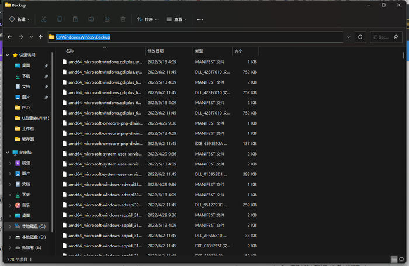Select onecore-pnp-drvin file sized 137 KB
This screenshot has width=409, height=266.
(159, 144)
